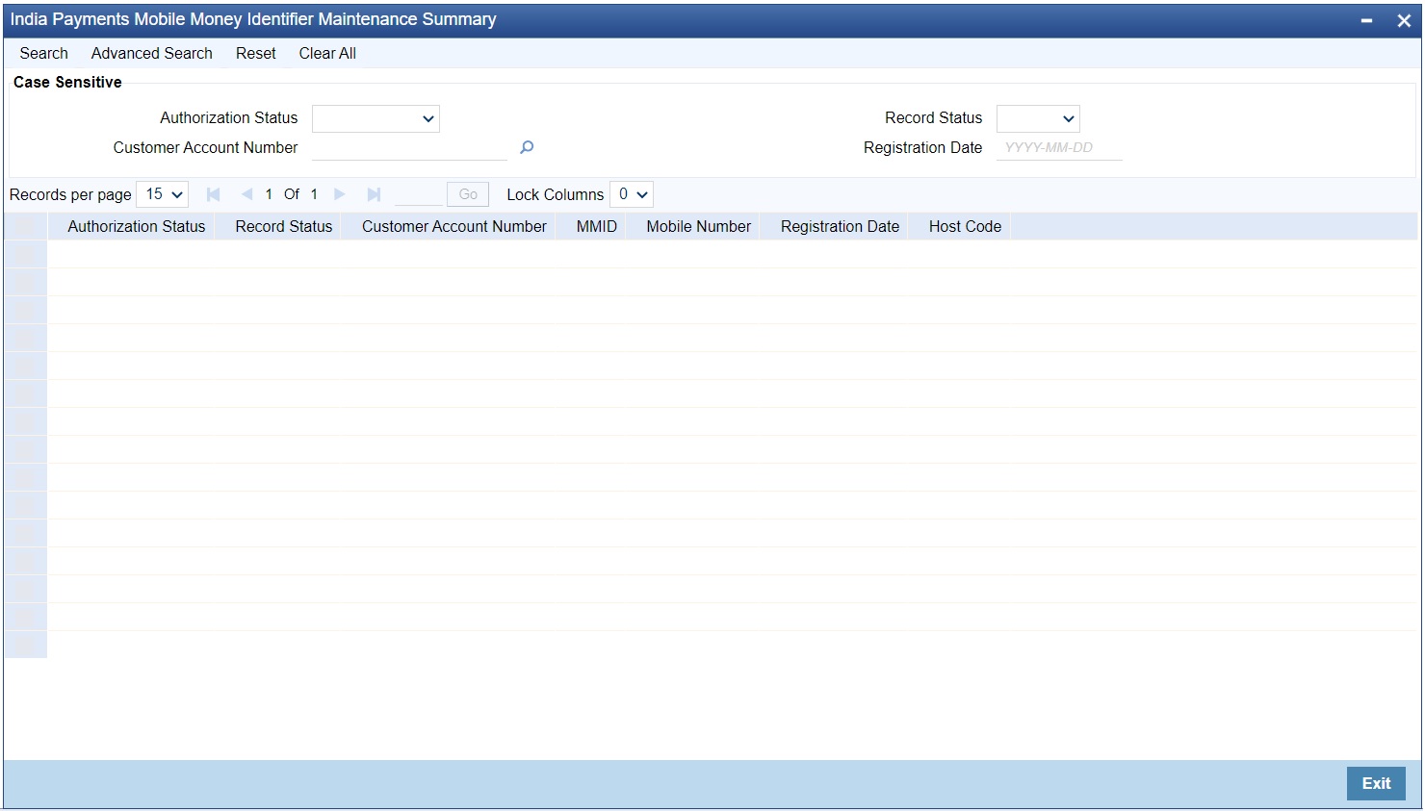Sort by Record Status column header
The height and width of the screenshot is (811, 1425).
pos(284,226)
